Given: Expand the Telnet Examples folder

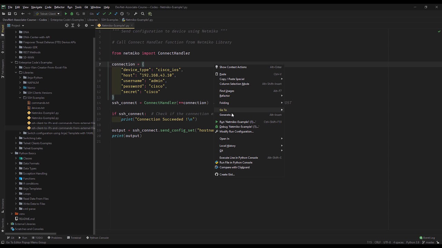Looking at the screenshot, I should [16, 148].
